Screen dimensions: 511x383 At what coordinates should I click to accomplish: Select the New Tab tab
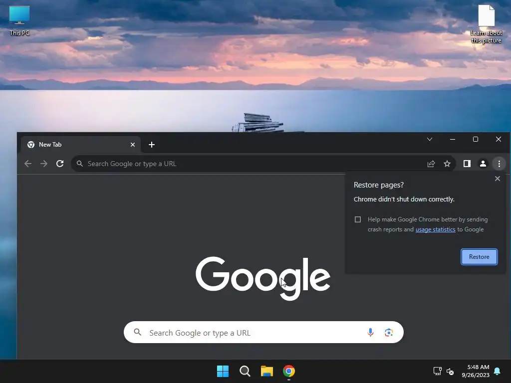click(81, 145)
